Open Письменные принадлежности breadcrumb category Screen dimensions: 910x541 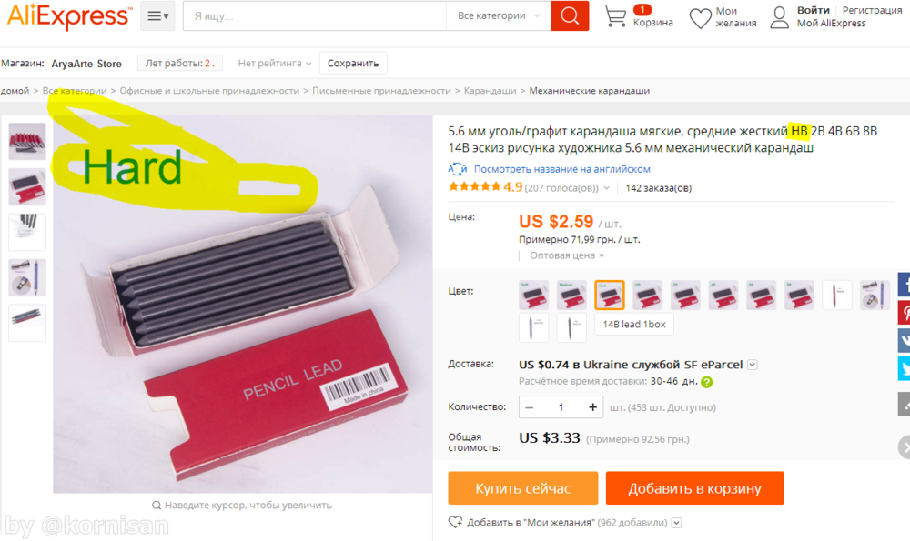[381, 90]
